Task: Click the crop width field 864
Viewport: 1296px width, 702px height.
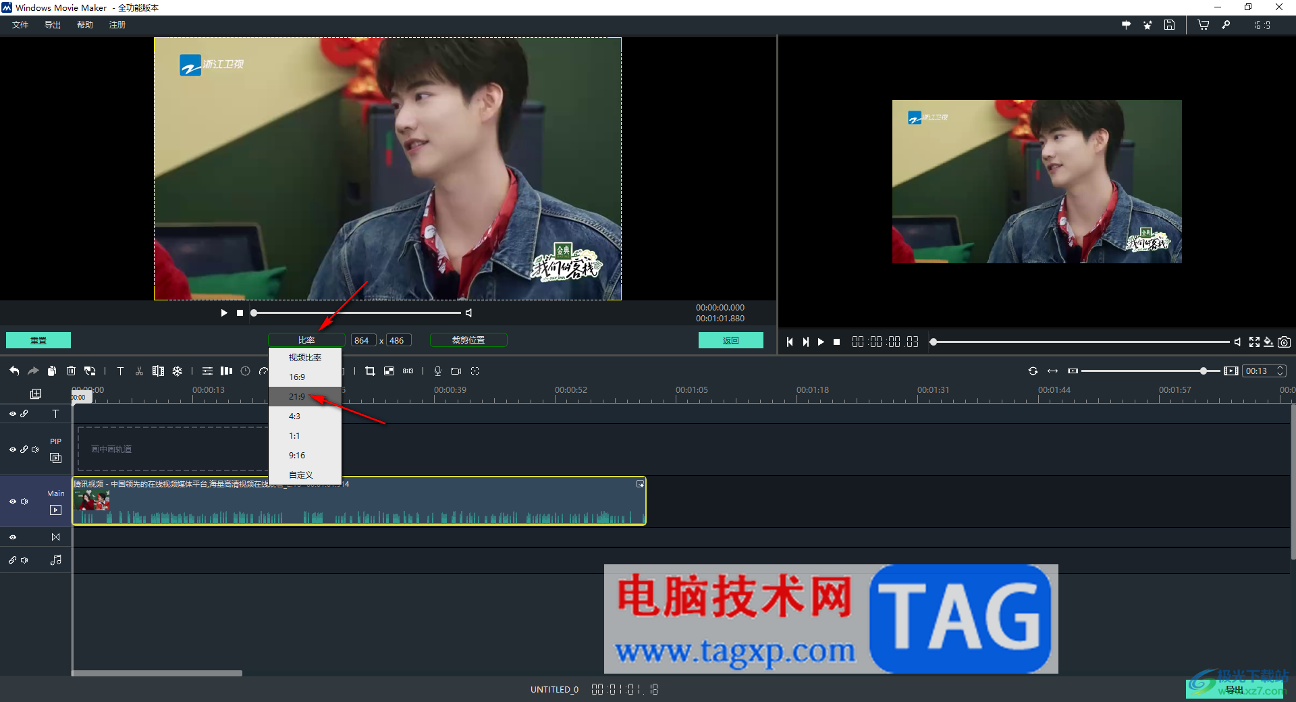Action: point(364,340)
